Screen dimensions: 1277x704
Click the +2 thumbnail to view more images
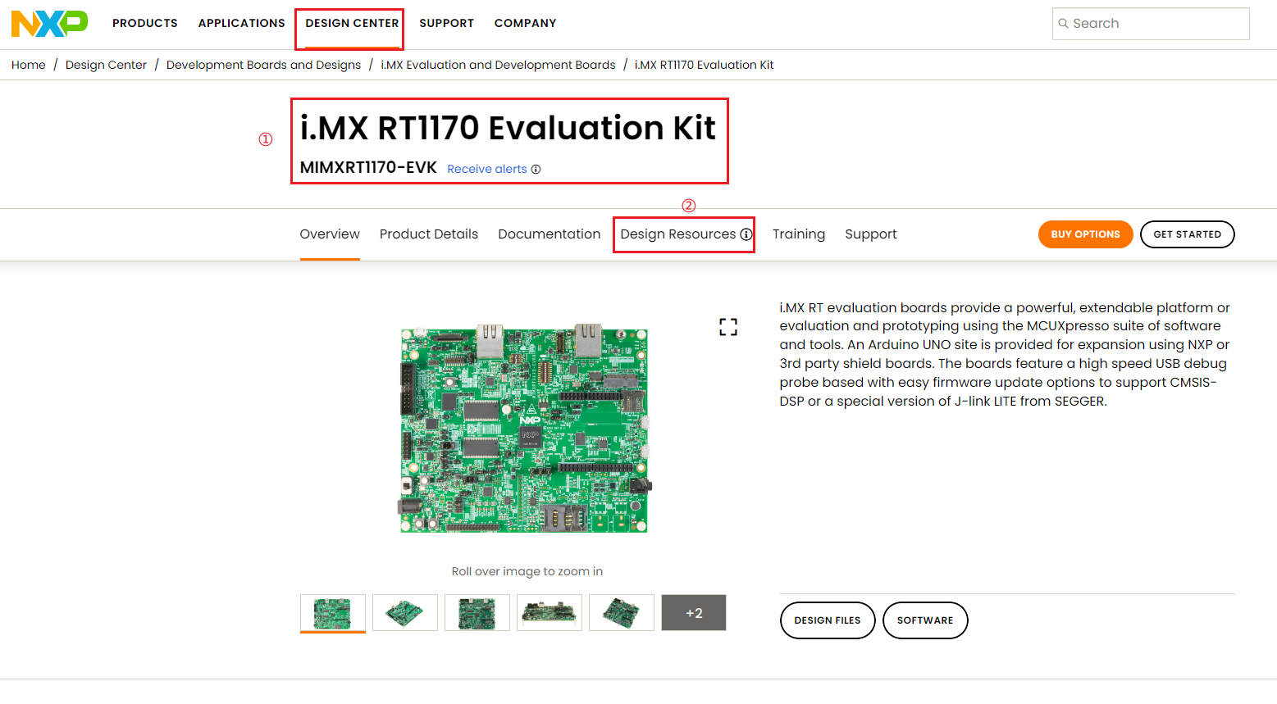point(693,612)
